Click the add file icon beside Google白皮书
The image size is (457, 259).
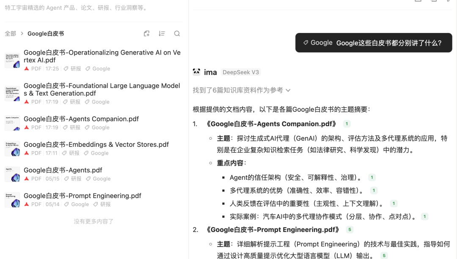(x=146, y=33)
